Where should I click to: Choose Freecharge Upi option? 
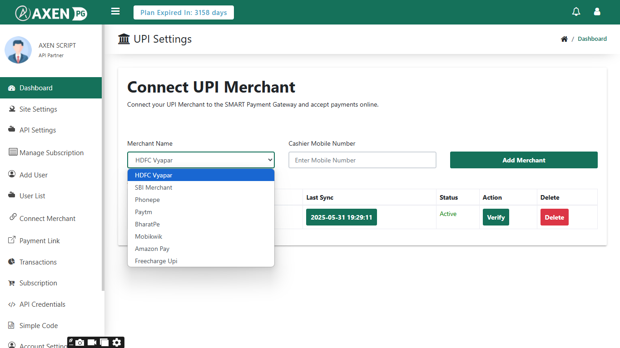coord(201,261)
